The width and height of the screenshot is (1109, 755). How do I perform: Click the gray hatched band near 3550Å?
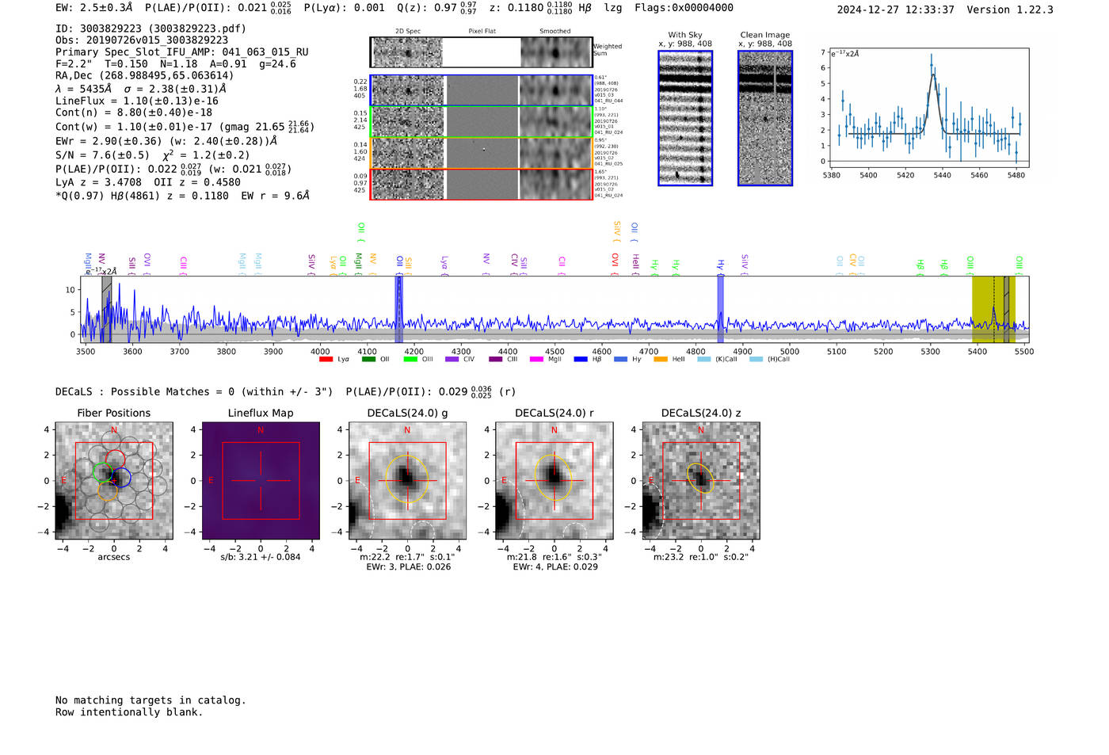[x=106, y=309]
